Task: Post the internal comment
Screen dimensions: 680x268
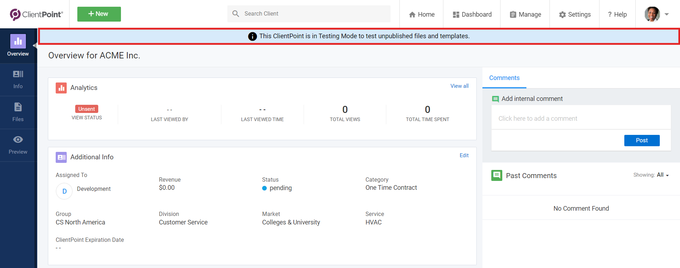Action: (x=642, y=141)
